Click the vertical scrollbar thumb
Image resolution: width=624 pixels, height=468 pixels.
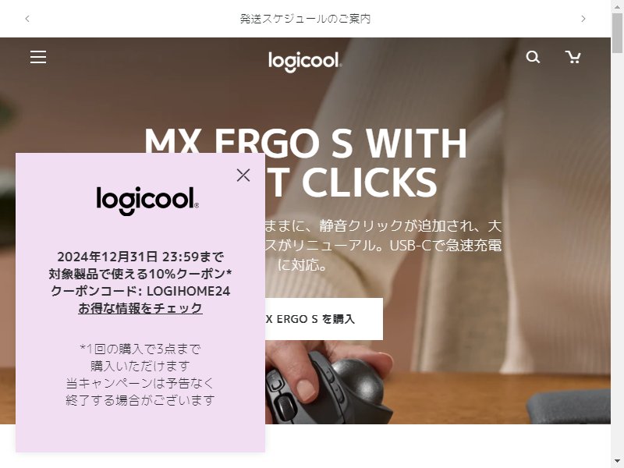tap(618, 33)
